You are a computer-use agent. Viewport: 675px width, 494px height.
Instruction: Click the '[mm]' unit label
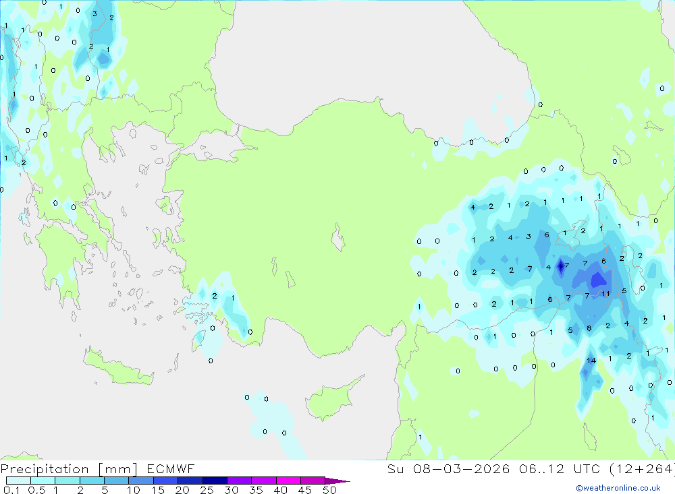pos(118,469)
